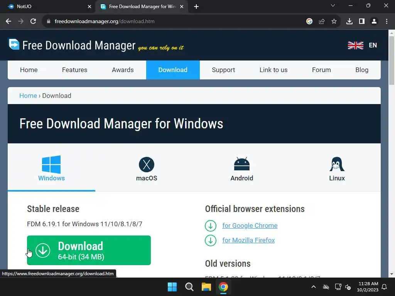Click the 'Stable release' heading

click(53, 209)
